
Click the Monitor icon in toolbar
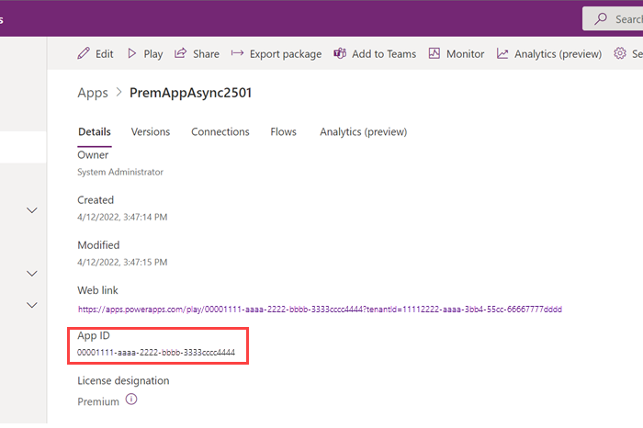click(x=434, y=53)
